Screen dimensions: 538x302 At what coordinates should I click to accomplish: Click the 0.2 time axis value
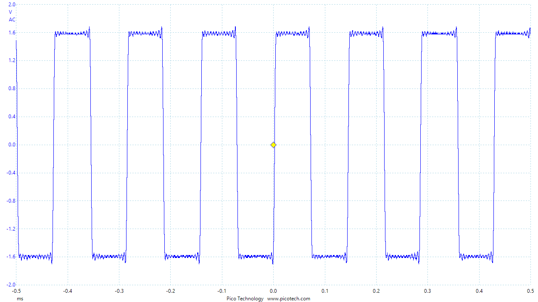click(x=376, y=291)
